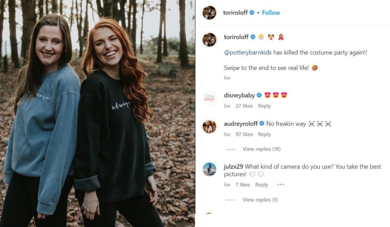Expand the 1 reply under julzx29
Viewport: 390px width, 227px height.
tap(260, 200)
